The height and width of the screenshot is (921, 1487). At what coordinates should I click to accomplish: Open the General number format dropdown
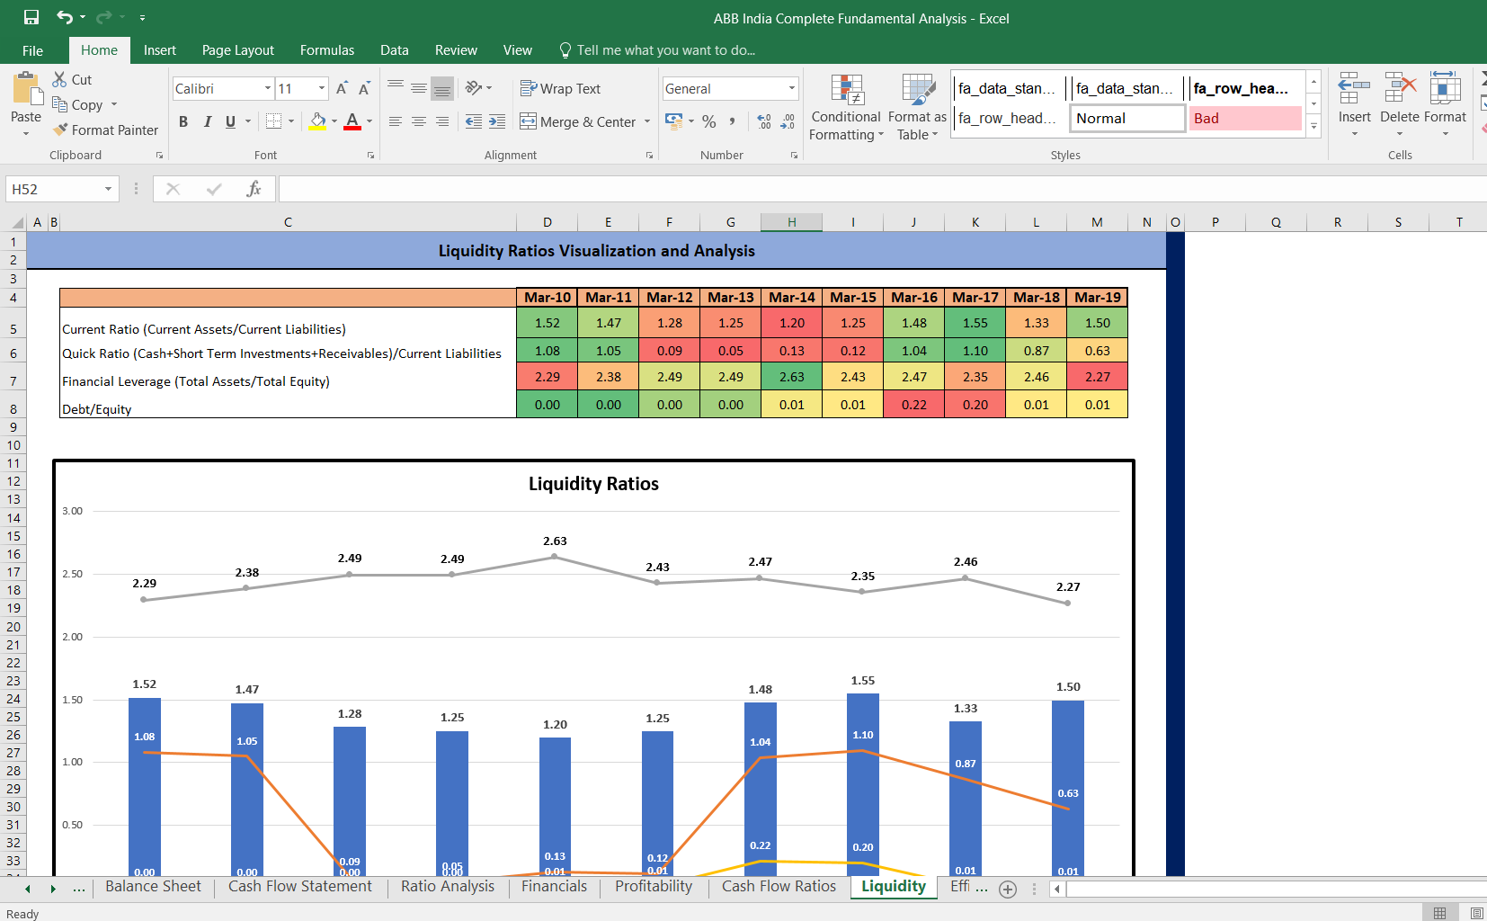coord(792,88)
